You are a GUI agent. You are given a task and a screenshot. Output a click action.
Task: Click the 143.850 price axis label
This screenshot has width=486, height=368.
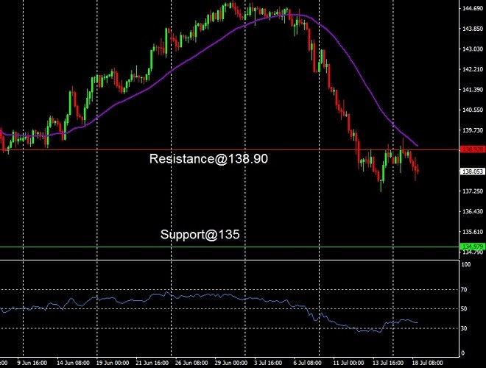coord(473,29)
